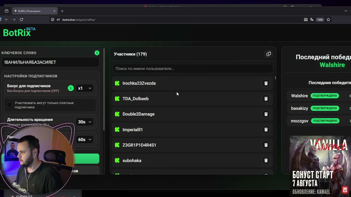Open a new browser tab
The width and height of the screenshot is (351, 197).
tap(62, 11)
